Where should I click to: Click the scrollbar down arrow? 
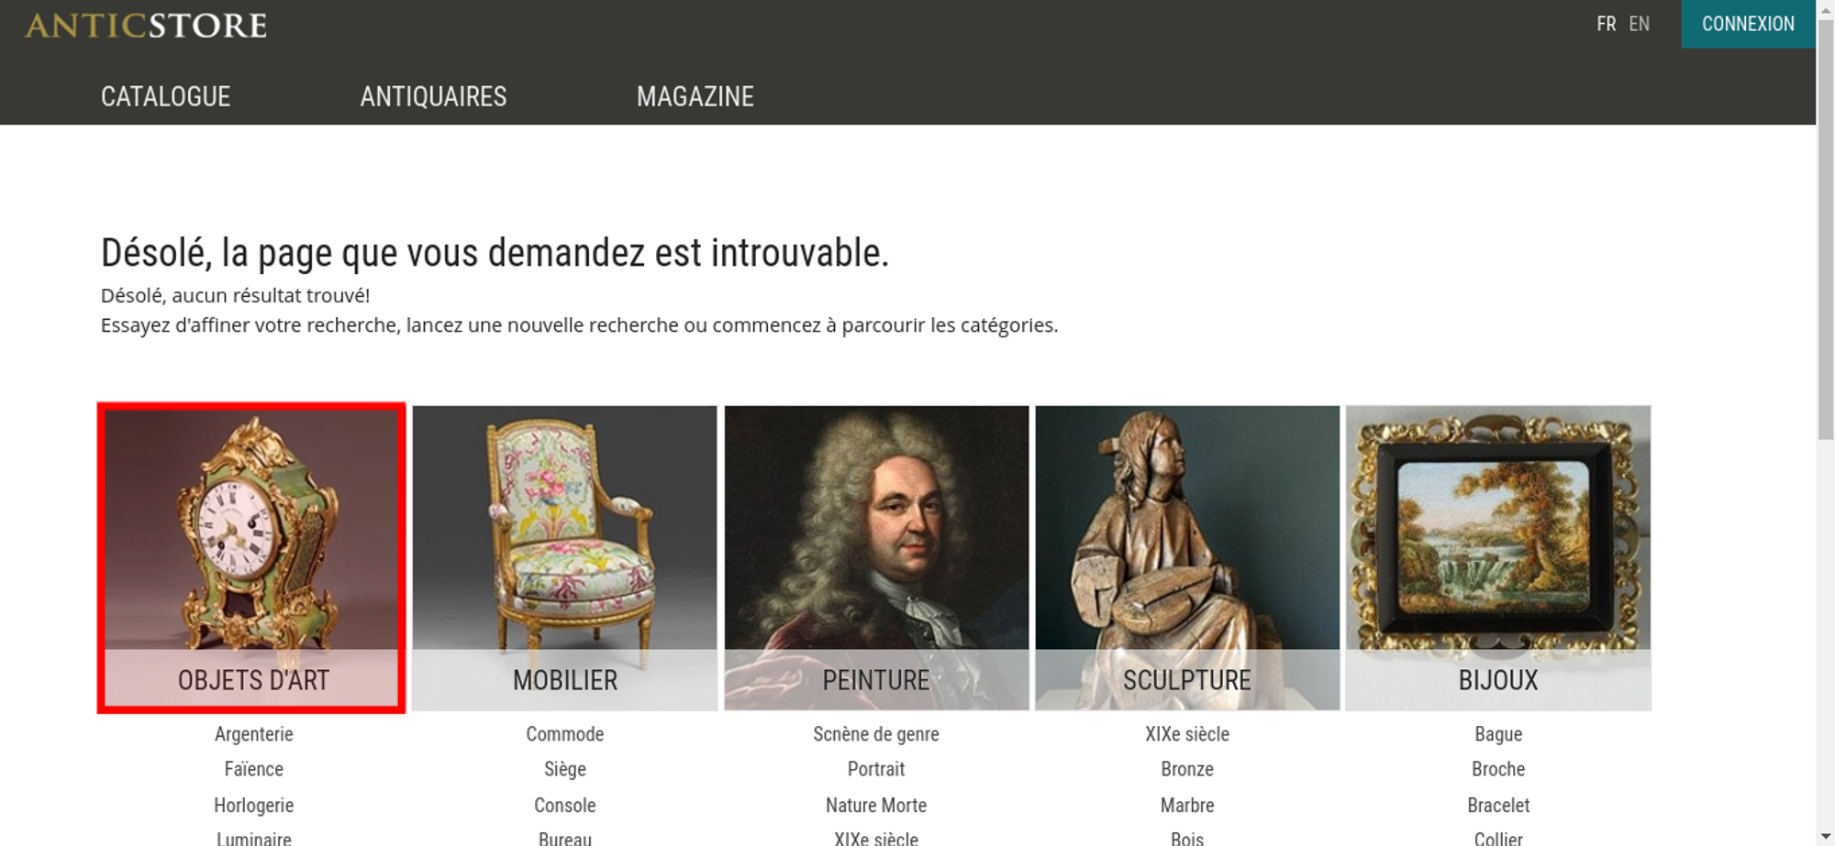(1826, 836)
